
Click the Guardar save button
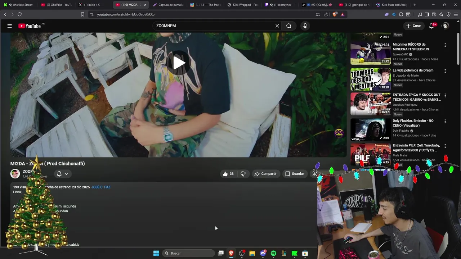tap(295, 174)
